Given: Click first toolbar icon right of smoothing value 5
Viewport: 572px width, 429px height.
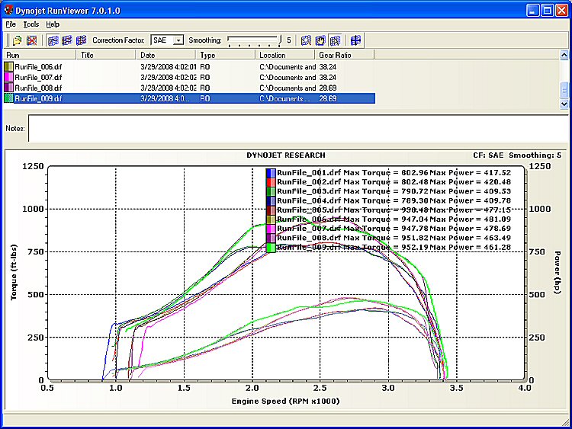Looking at the screenshot, I should click(x=306, y=40).
